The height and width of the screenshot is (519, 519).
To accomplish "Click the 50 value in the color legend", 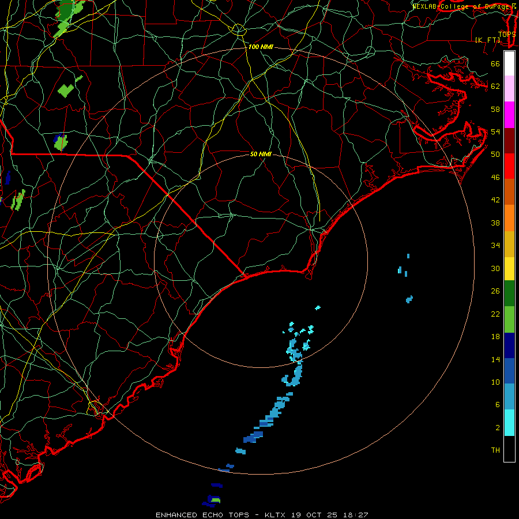I will coord(495,154).
